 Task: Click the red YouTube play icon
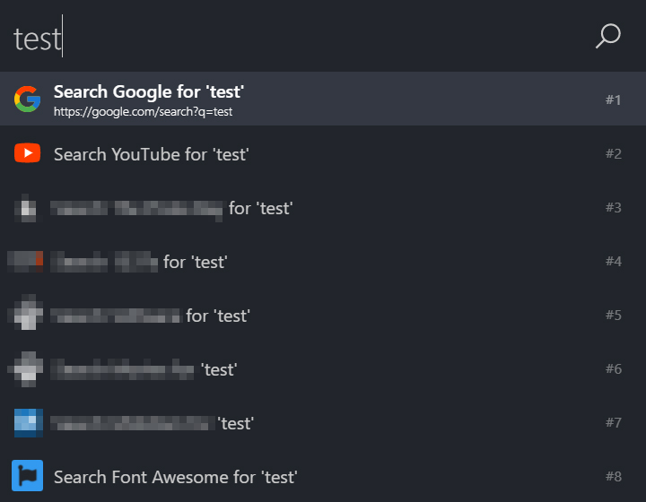pos(27,153)
